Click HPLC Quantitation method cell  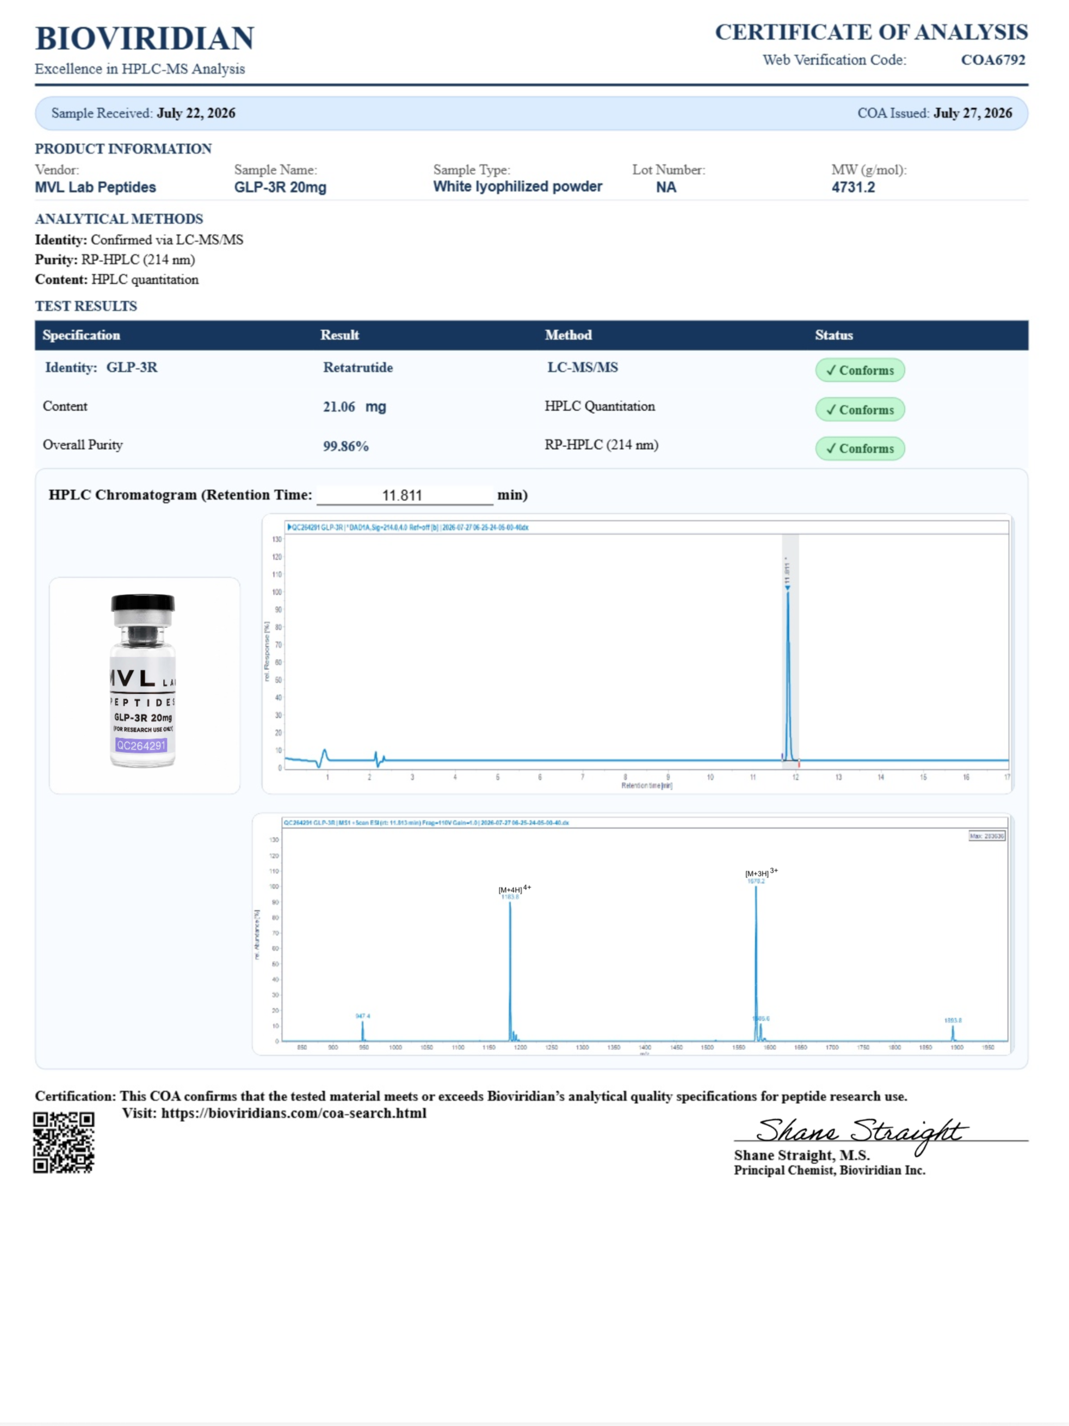click(x=600, y=406)
